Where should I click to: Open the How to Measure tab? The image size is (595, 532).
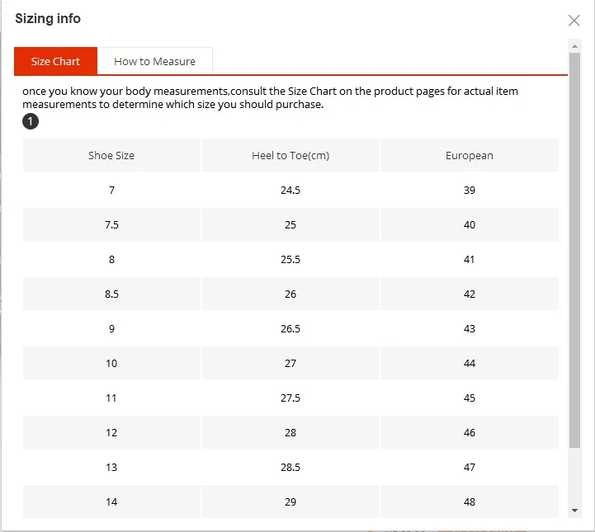tap(155, 61)
